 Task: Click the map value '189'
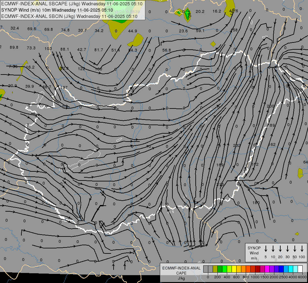tap(272, 125)
